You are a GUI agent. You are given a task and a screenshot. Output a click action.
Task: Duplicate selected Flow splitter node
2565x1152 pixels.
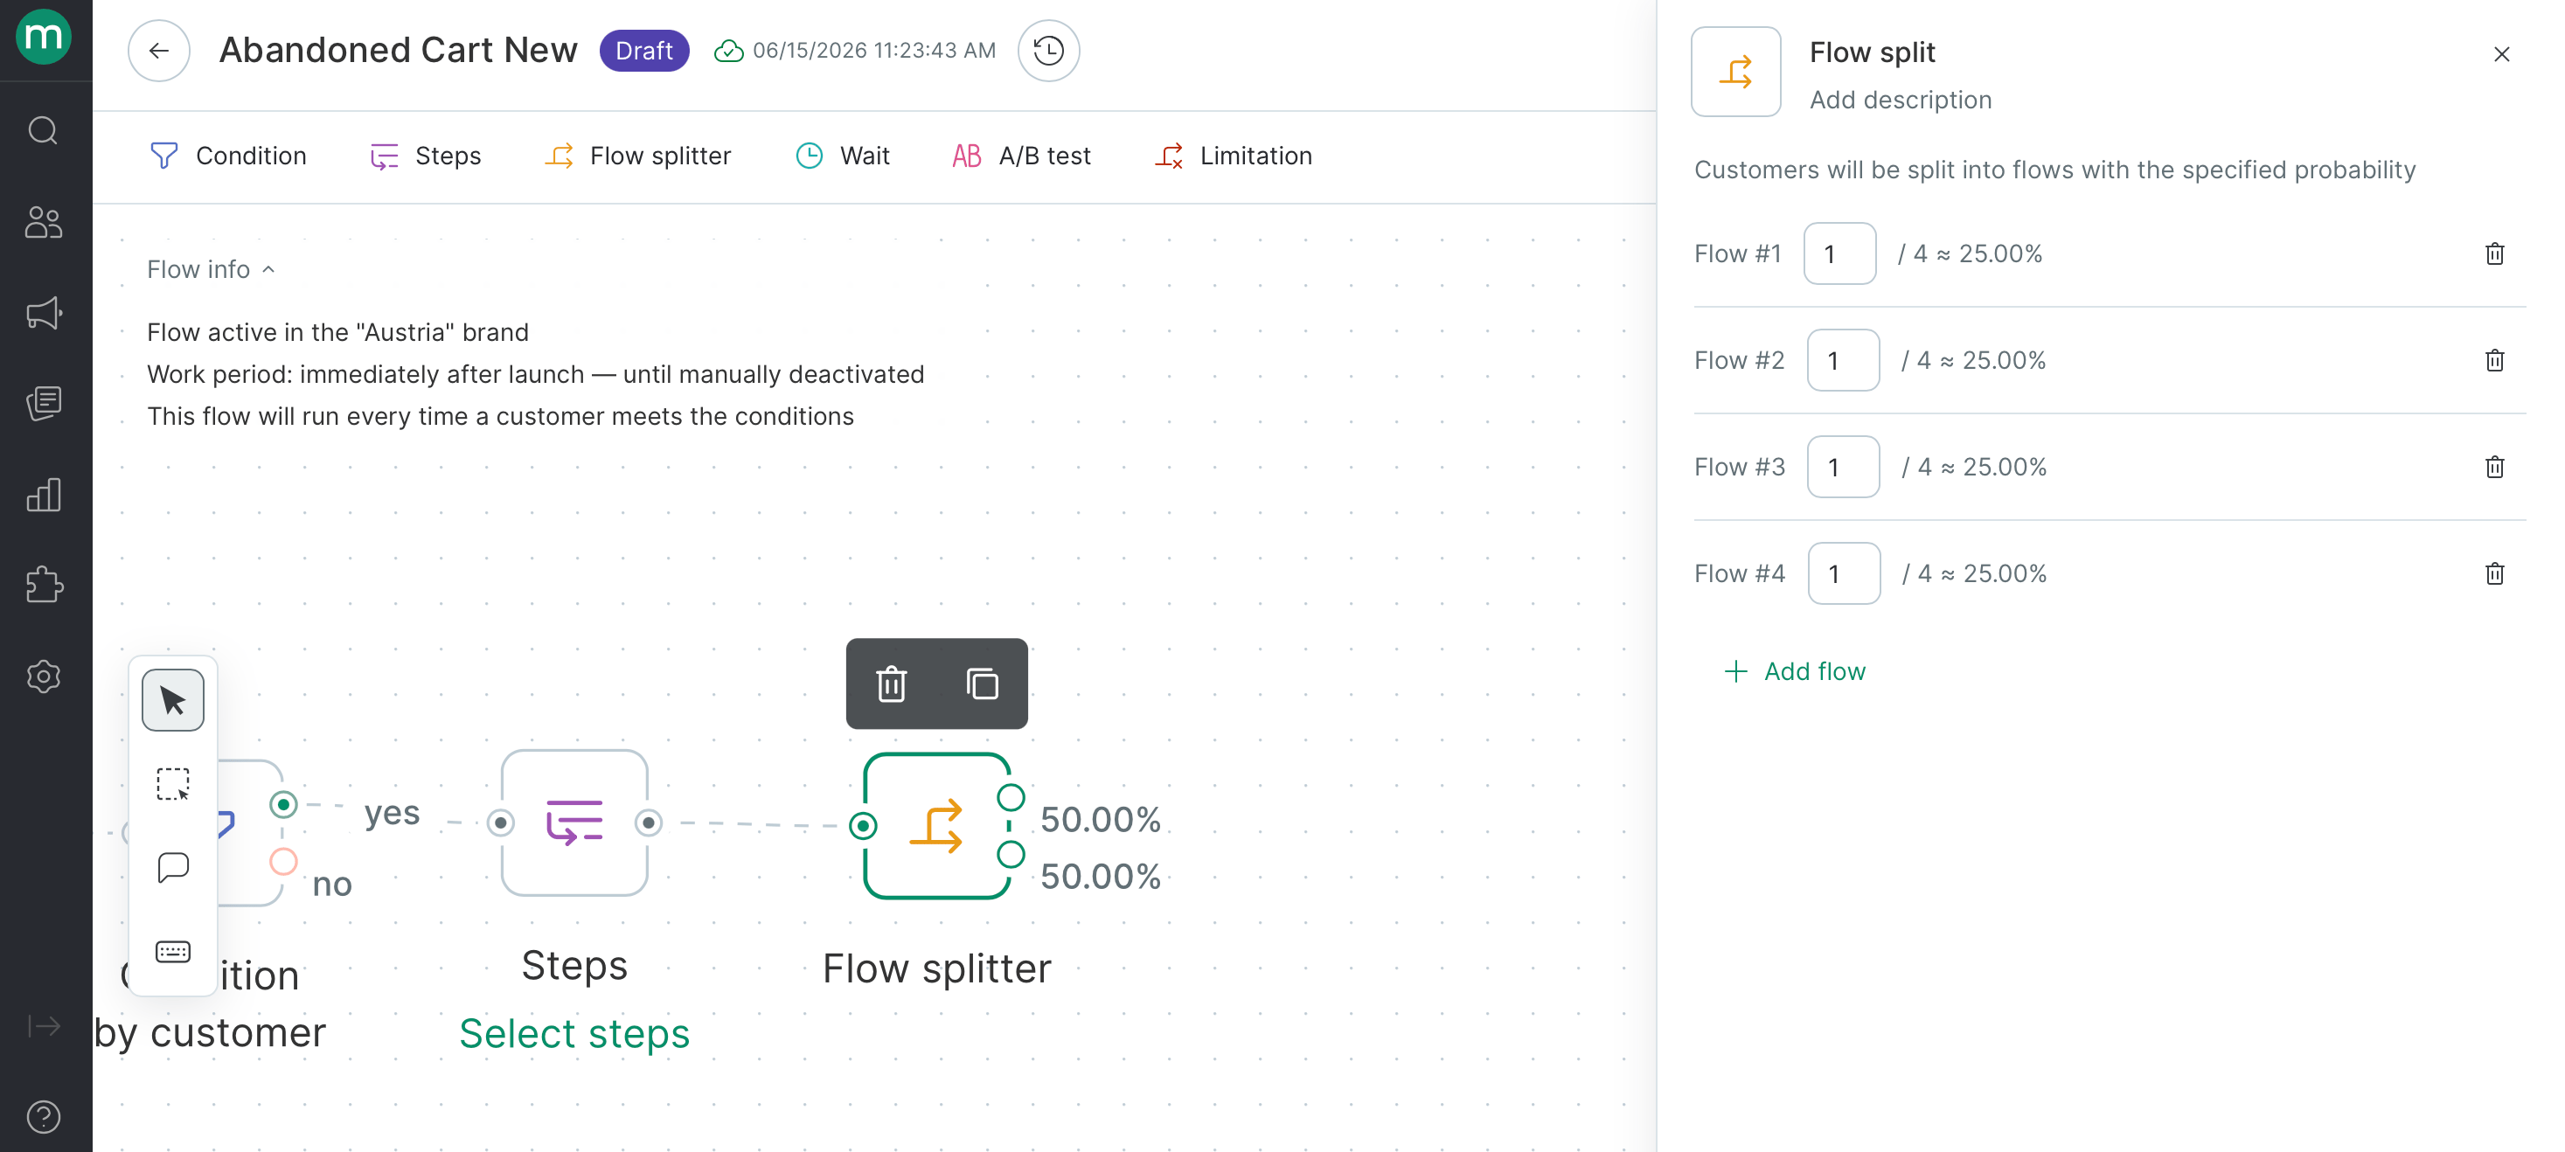point(982,684)
